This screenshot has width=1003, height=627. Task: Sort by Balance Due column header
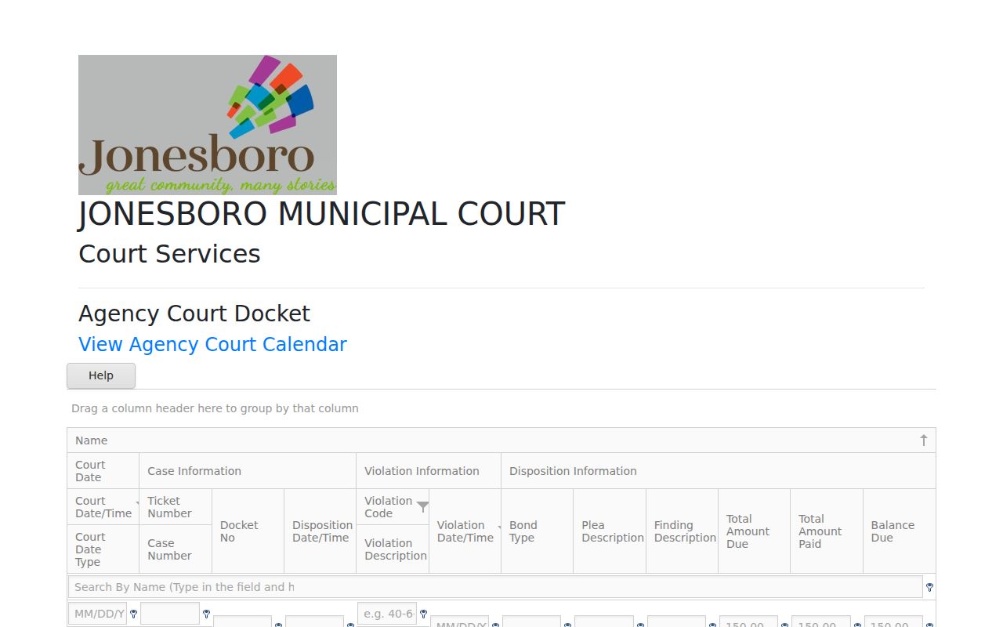pyautogui.click(x=899, y=531)
